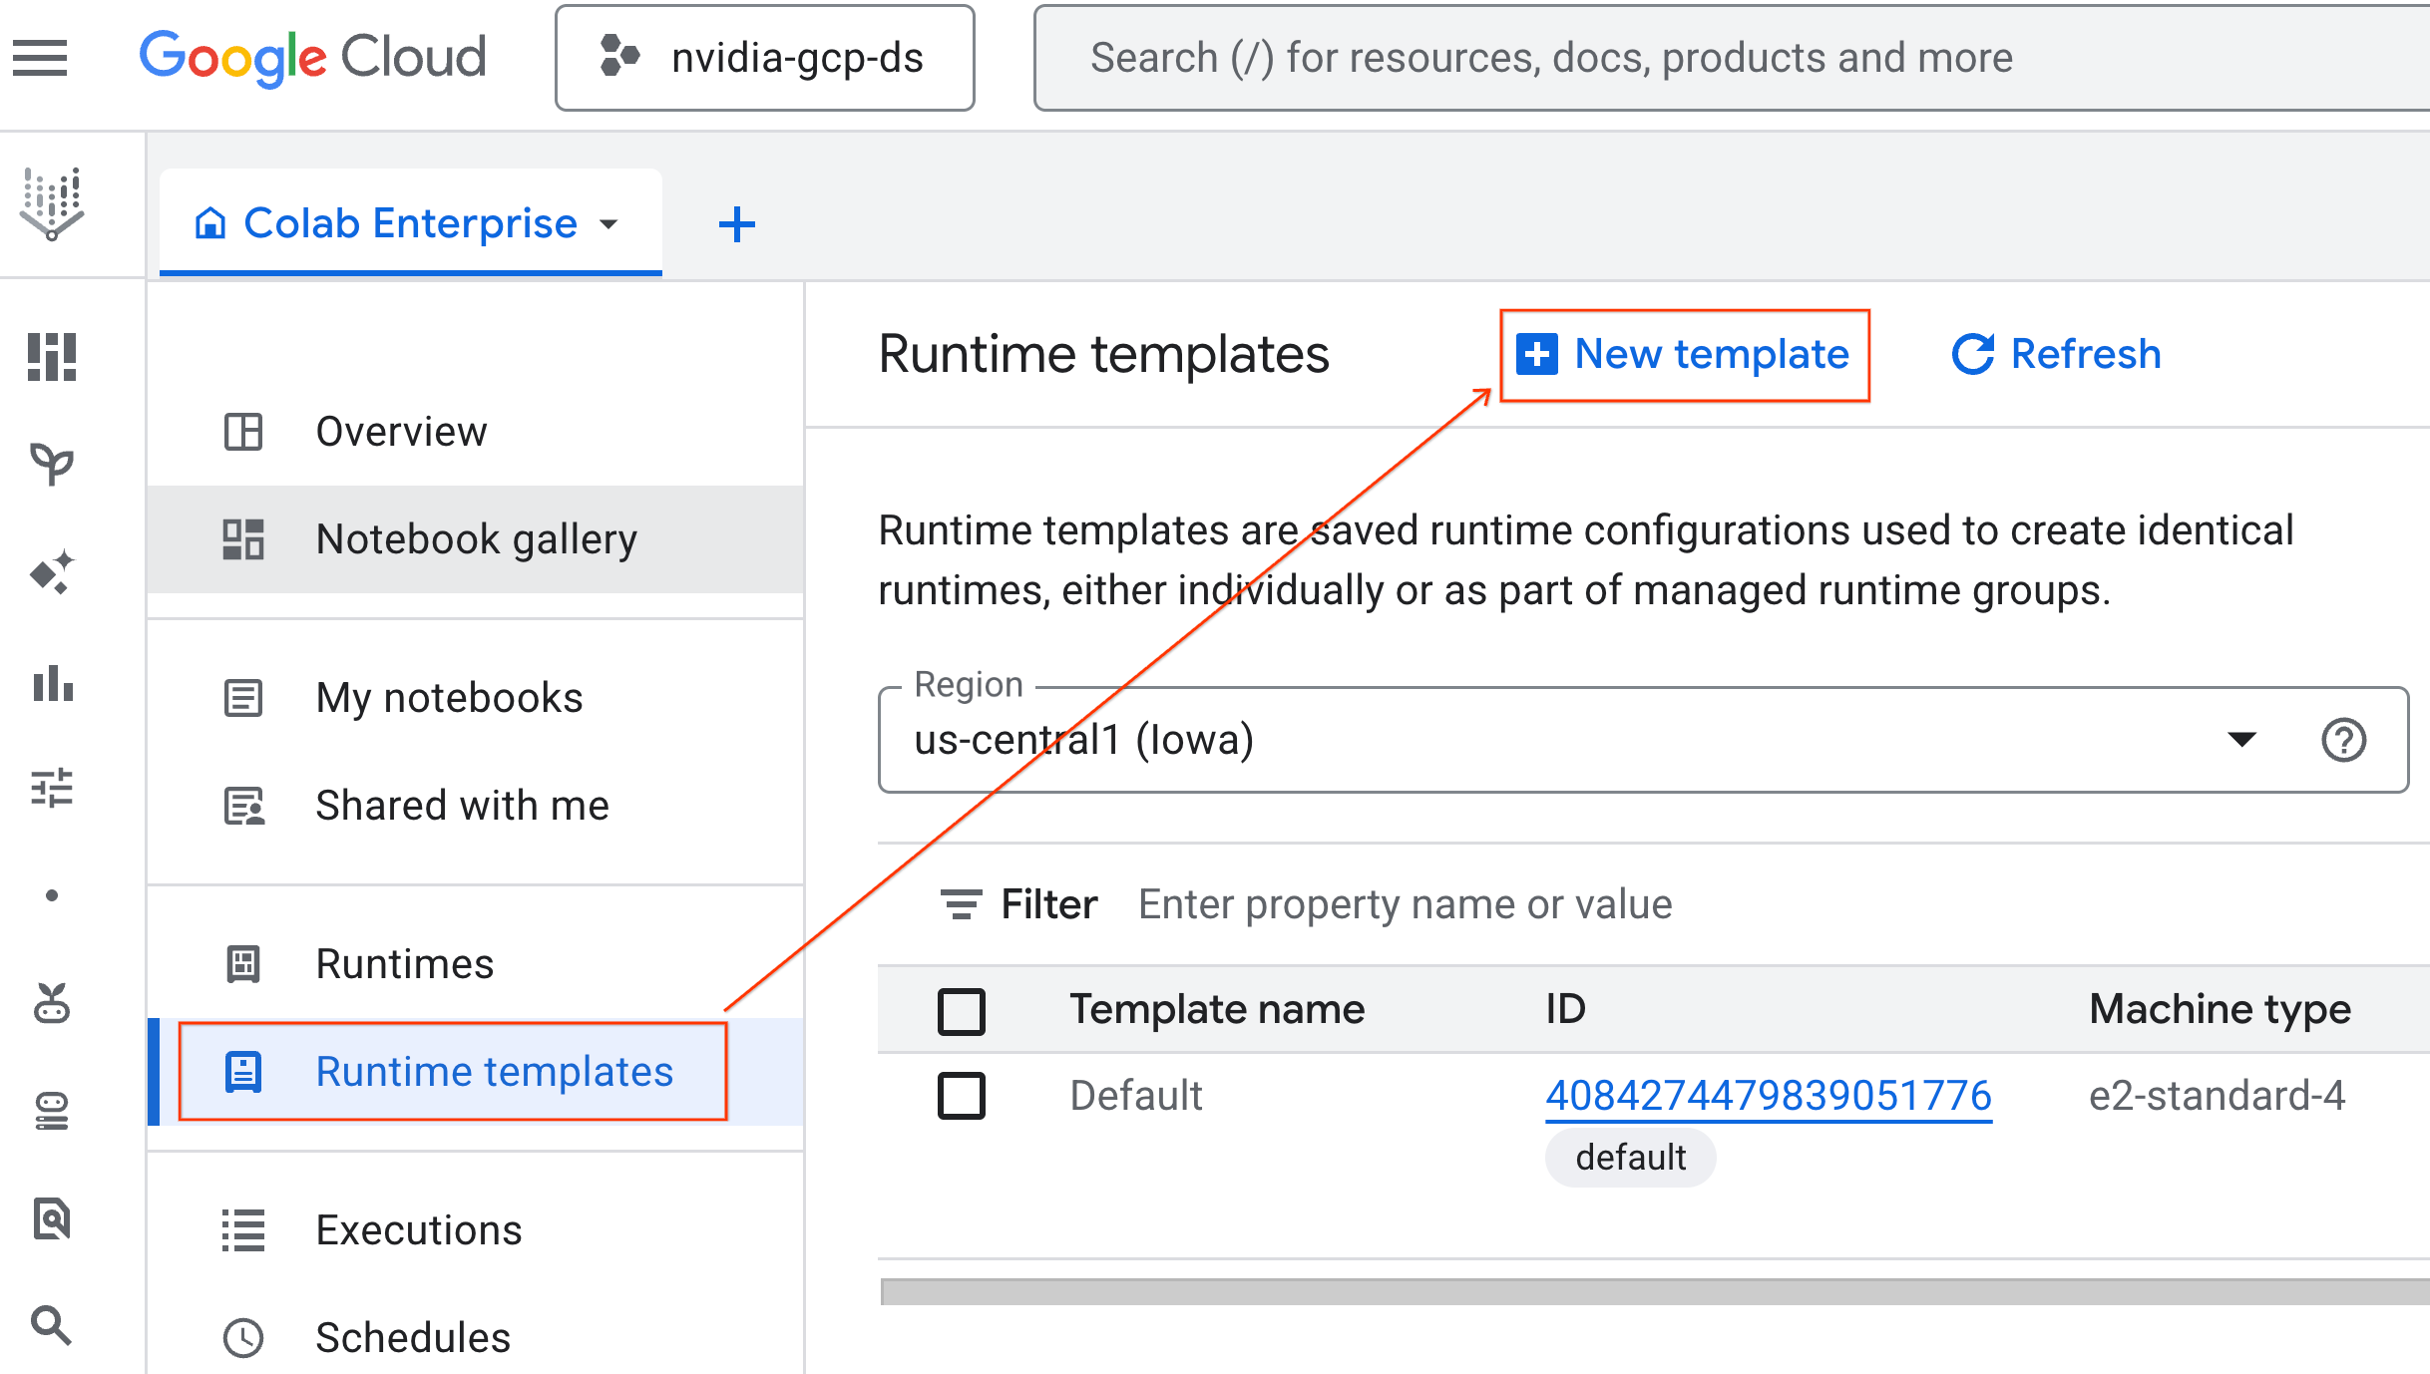Open Executions from the navigation menu

(418, 1229)
